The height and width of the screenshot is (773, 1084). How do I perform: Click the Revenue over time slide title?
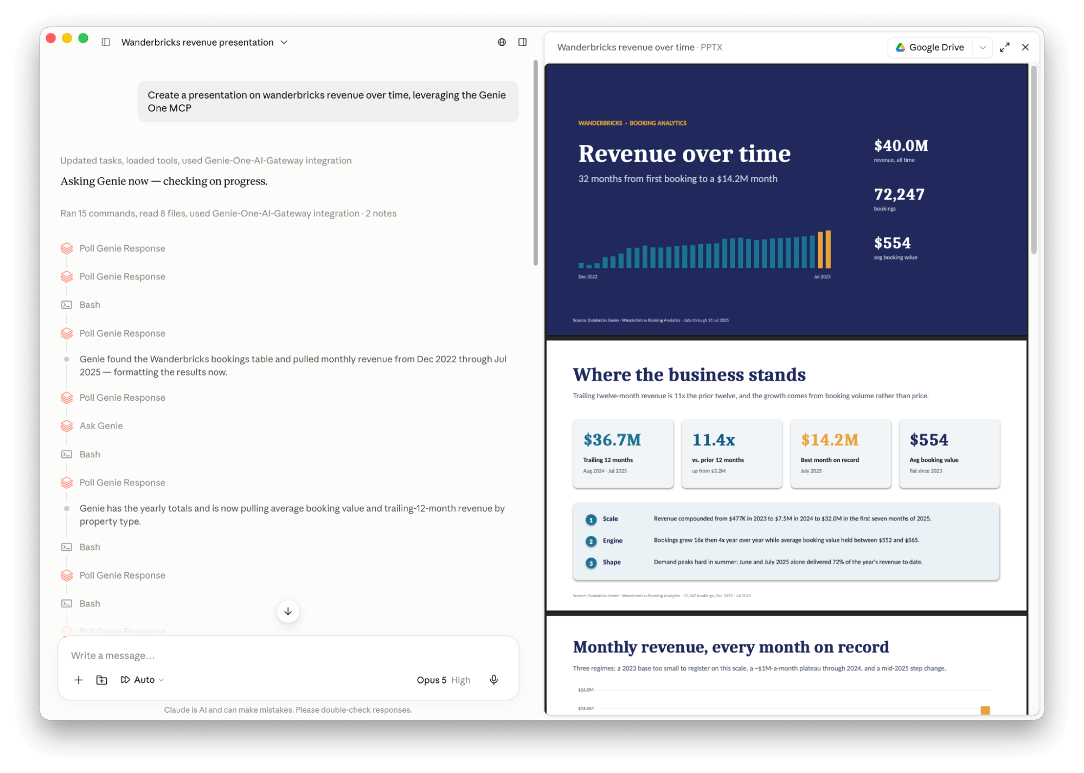click(684, 154)
